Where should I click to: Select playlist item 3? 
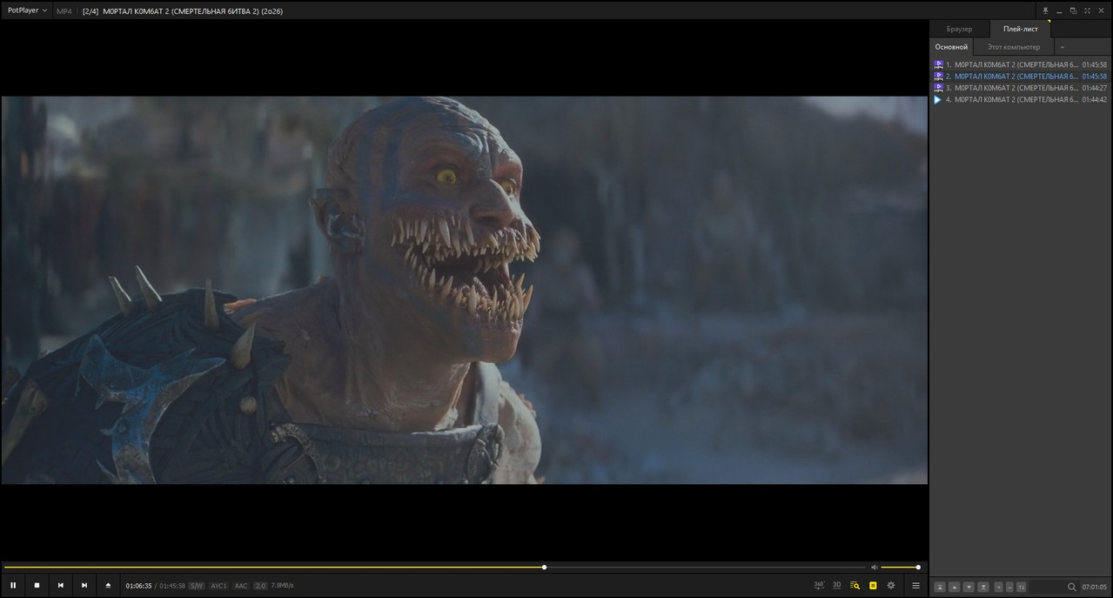click(x=1020, y=88)
